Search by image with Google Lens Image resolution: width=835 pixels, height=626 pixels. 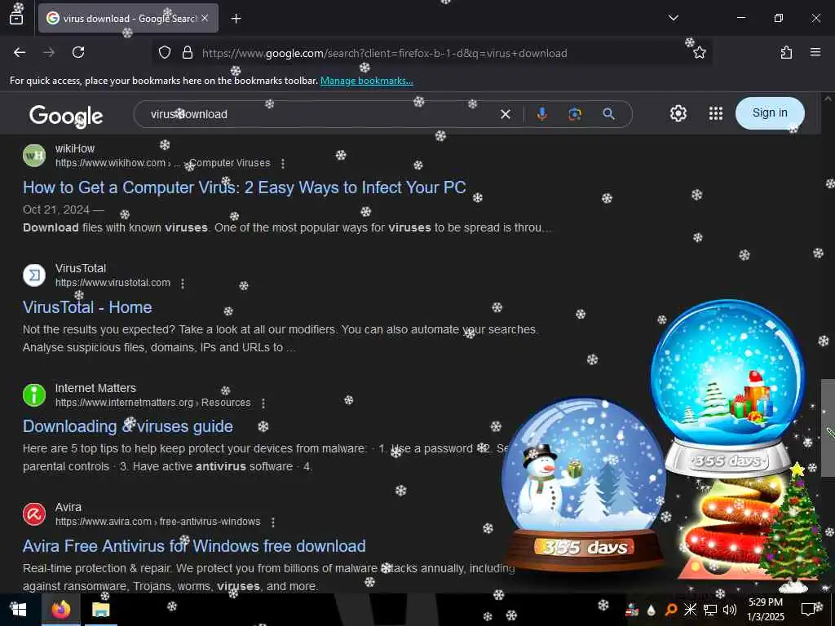click(x=575, y=114)
